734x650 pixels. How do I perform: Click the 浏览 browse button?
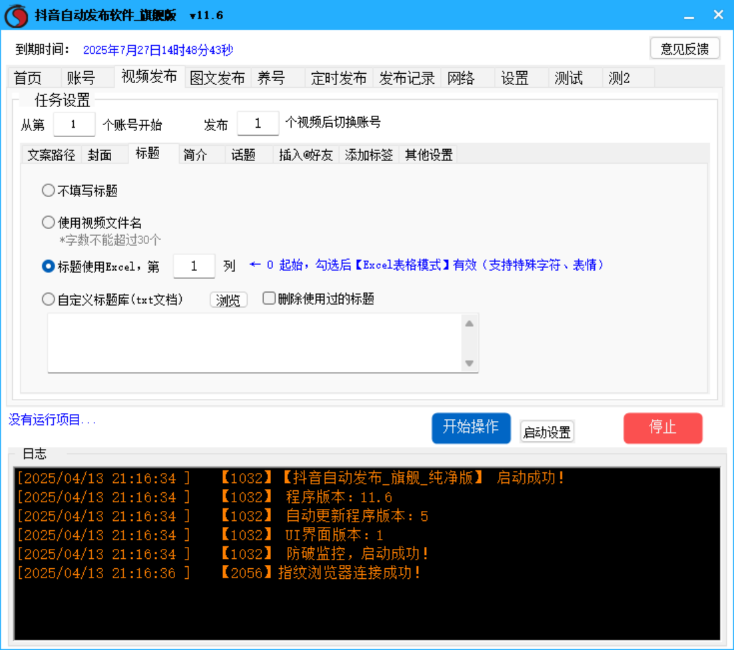coord(228,300)
